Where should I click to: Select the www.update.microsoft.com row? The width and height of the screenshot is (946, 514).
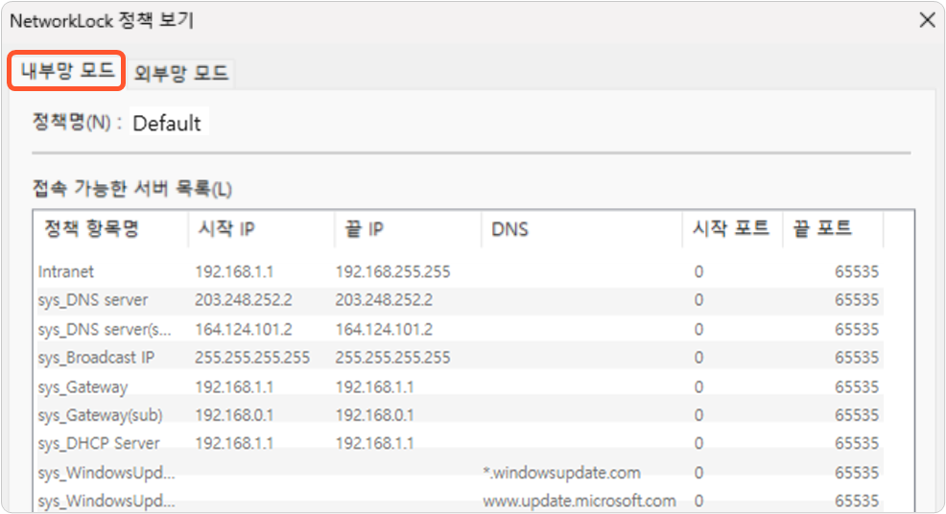[x=459, y=501]
